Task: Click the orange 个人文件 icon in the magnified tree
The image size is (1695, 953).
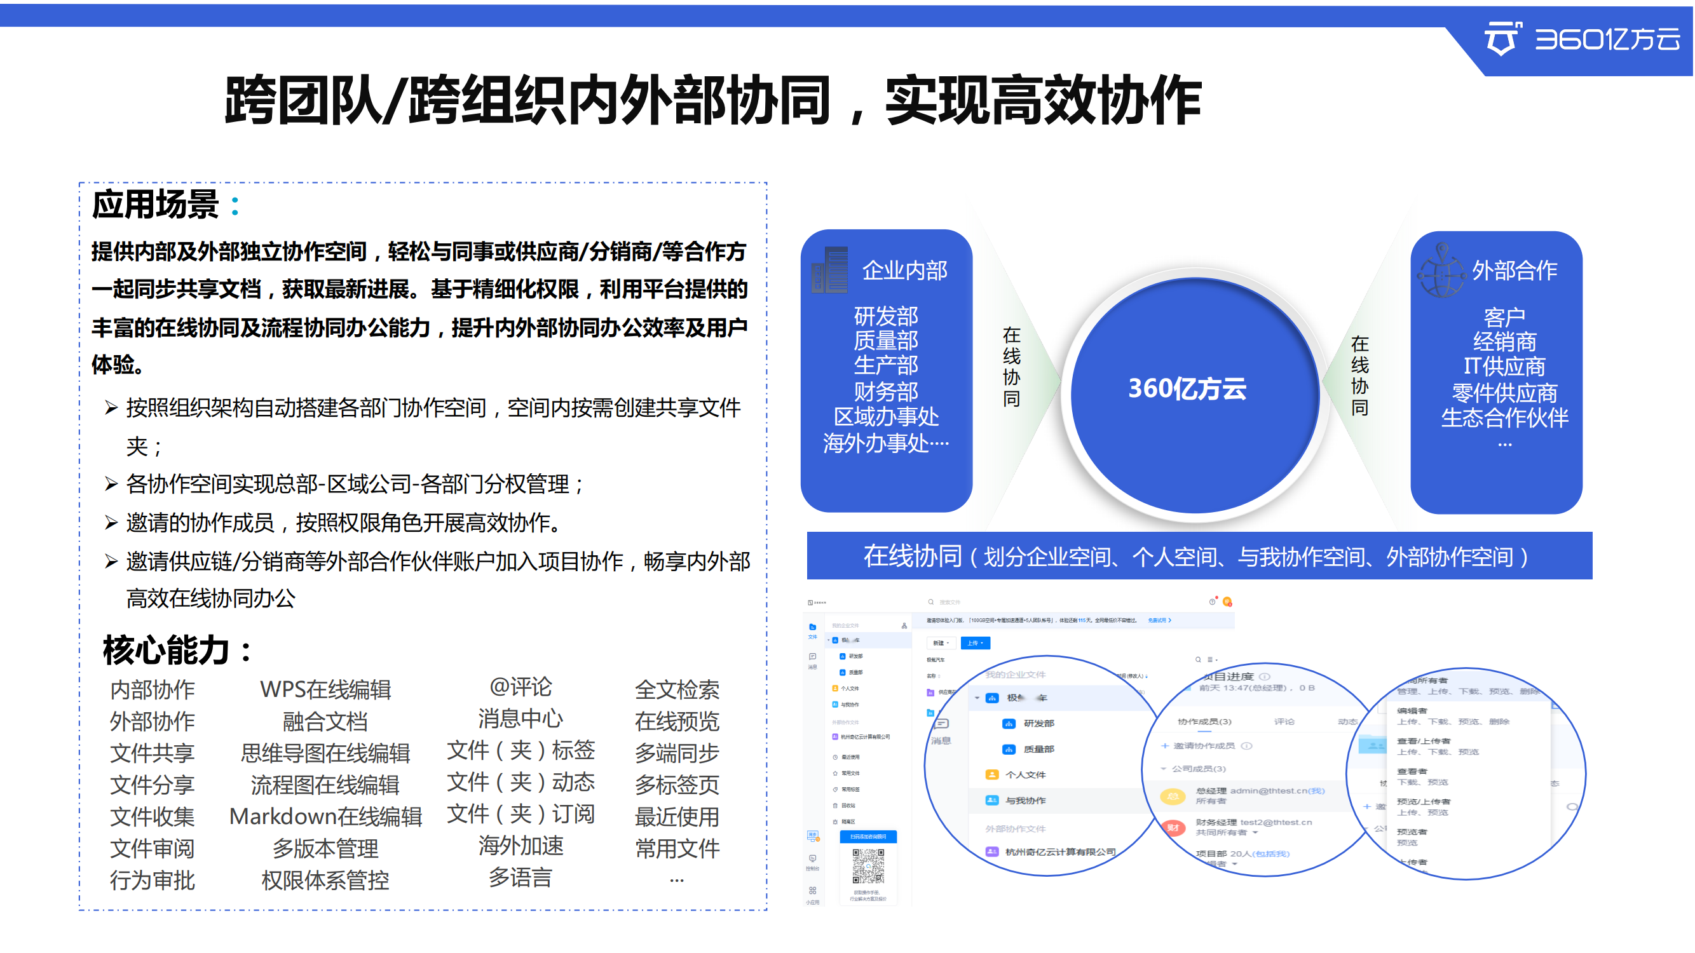Action: pyautogui.click(x=992, y=774)
